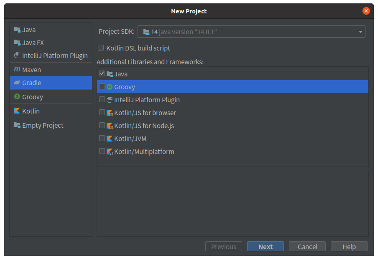Viewport: 378px width, 260px height.
Task: Click 'IntelliJ Platform Plugin' label in frameworks list
Action: 147,100
